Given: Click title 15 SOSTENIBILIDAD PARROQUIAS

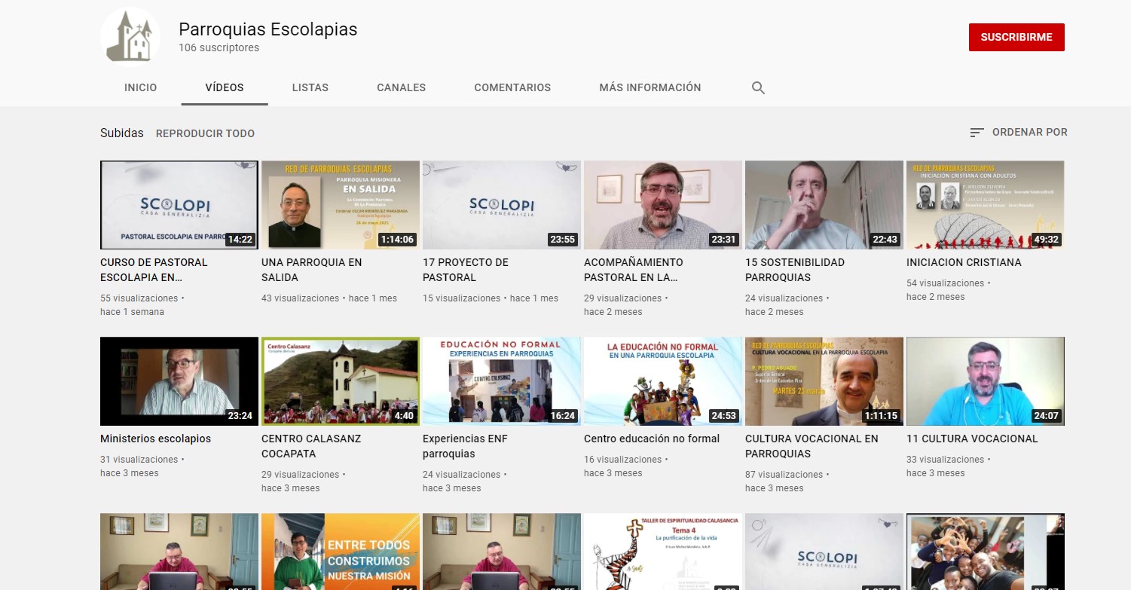Looking at the screenshot, I should pyautogui.click(x=795, y=270).
